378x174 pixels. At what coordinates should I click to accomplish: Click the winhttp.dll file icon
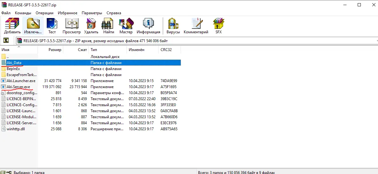[3, 129]
